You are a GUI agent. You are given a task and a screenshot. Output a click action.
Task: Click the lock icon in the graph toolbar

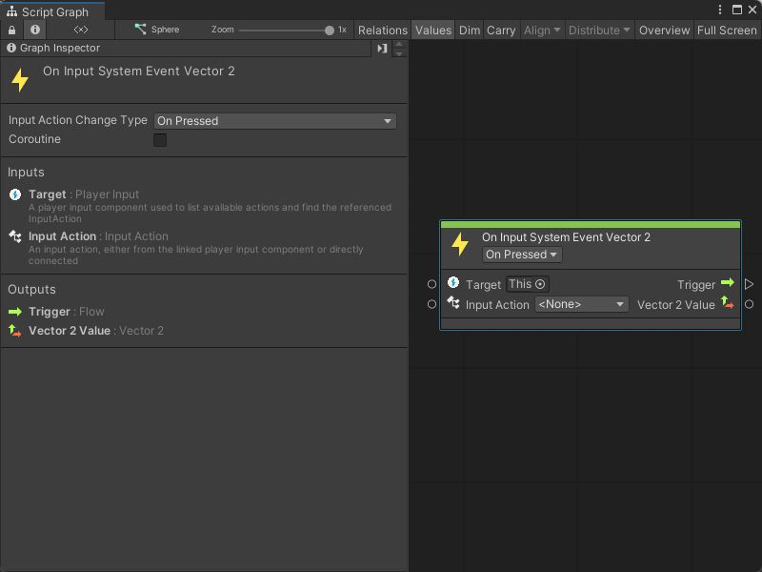click(x=10, y=30)
